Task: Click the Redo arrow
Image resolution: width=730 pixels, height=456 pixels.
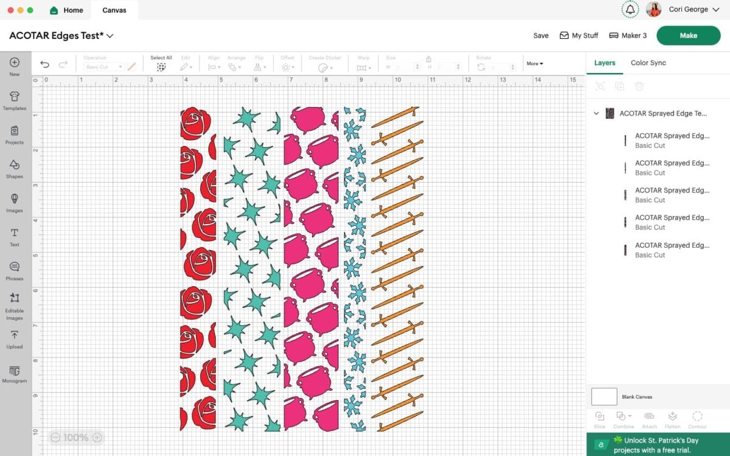Action: click(x=63, y=64)
